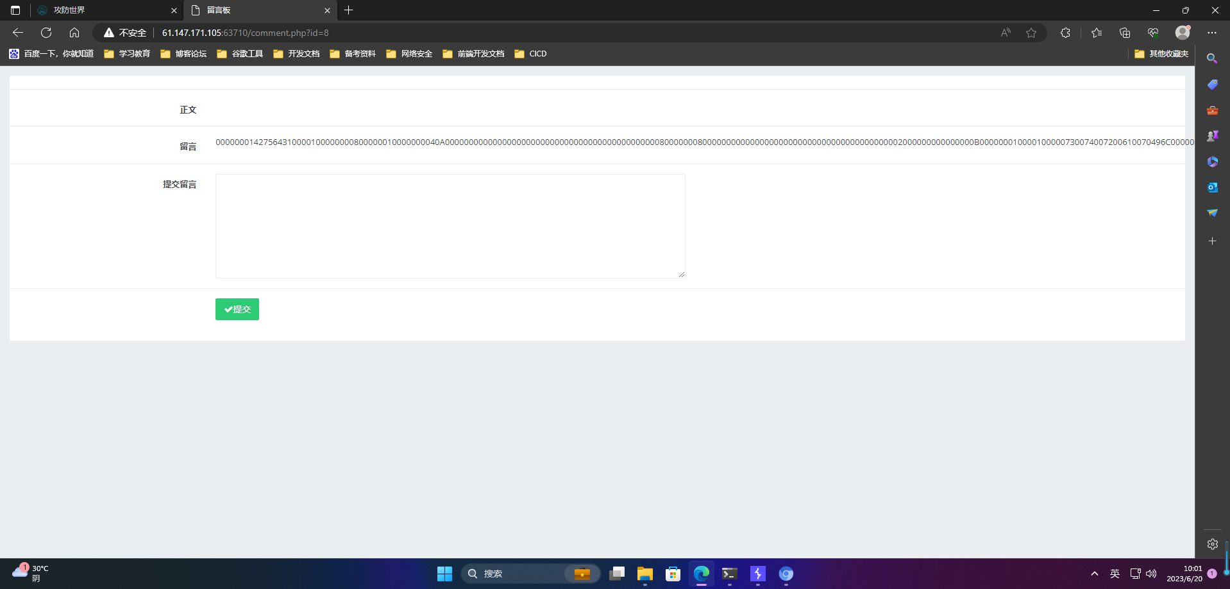
Task: Open the browser extensions menu
Action: [1066, 33]
